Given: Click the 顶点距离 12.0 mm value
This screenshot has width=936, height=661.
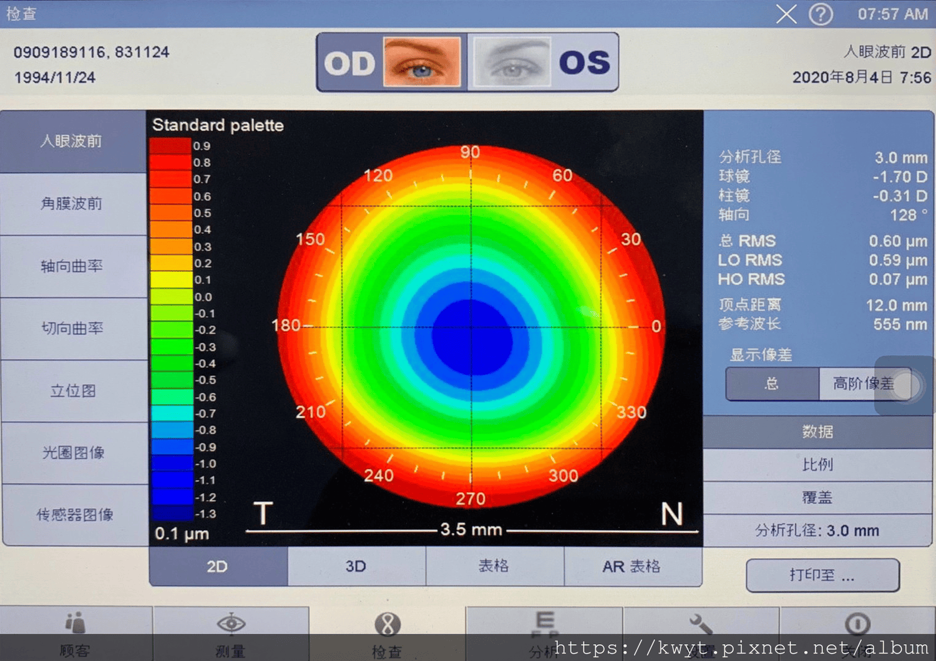Looking at the screenshot, I should click(x=896, y=305).
